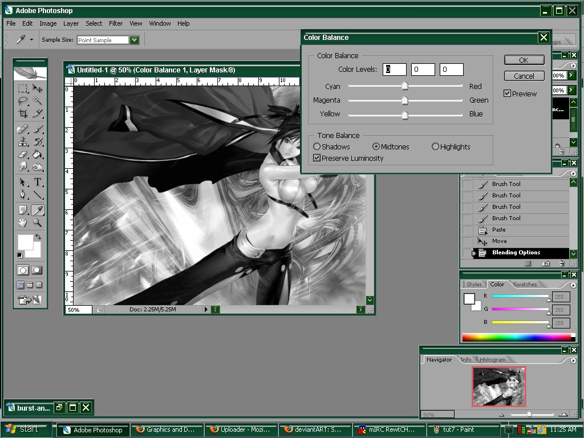Viewport: 584px width, 438px height.
Task: Open the History panel flyout menu
Action: [x=573, y=173]
